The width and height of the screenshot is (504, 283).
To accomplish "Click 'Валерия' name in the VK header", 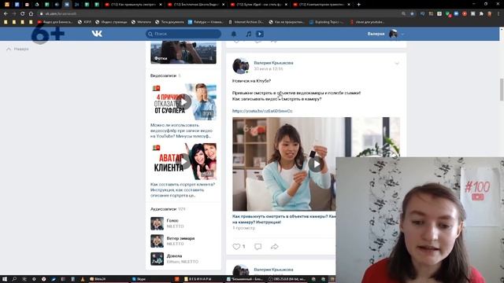I will pyautogui.click(x=376, y=34).
